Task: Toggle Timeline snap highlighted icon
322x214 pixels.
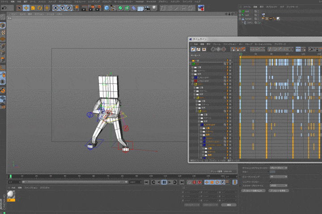Action: point(298,49)
